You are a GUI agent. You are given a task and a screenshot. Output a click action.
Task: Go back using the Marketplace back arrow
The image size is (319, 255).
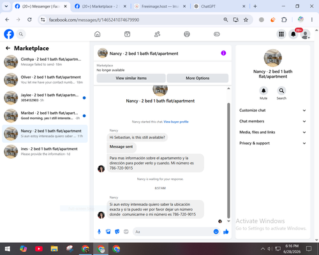point(8,48)
